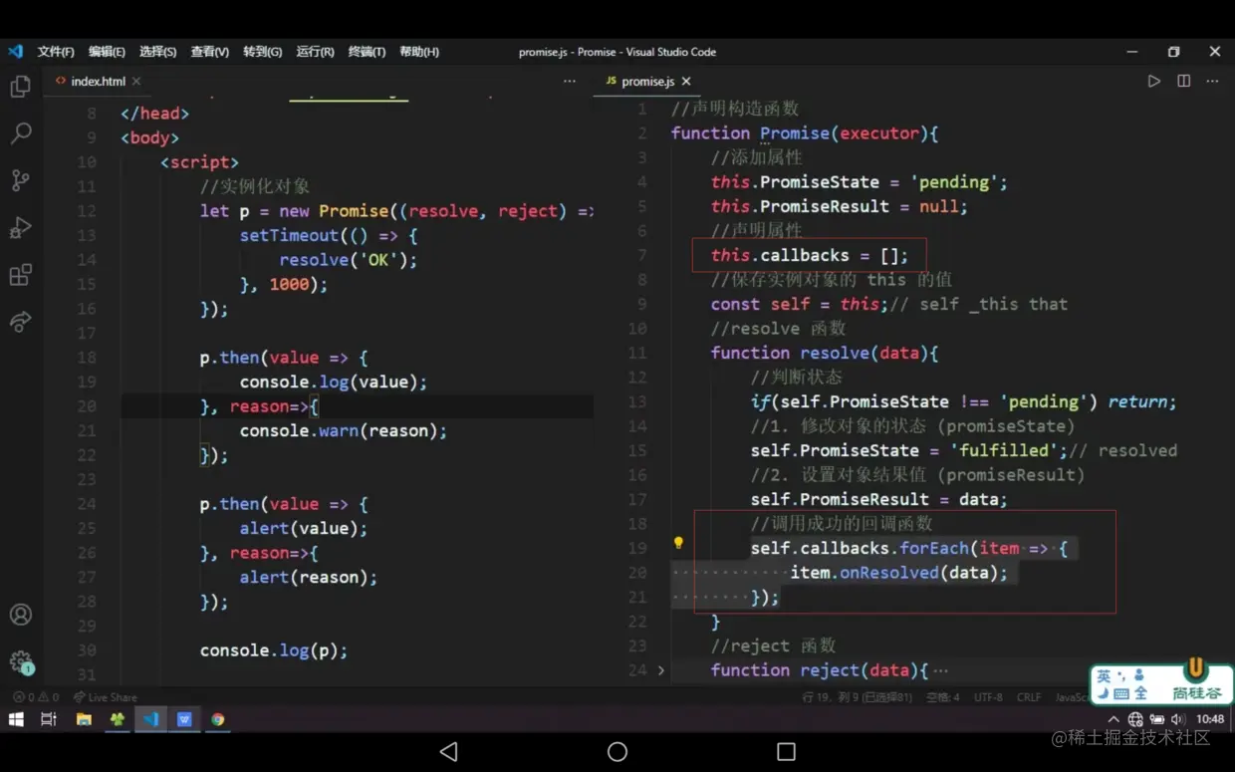1235x772 pixels.
Task: Open Task View on the taskbar
Action: (x=48, y=719)
